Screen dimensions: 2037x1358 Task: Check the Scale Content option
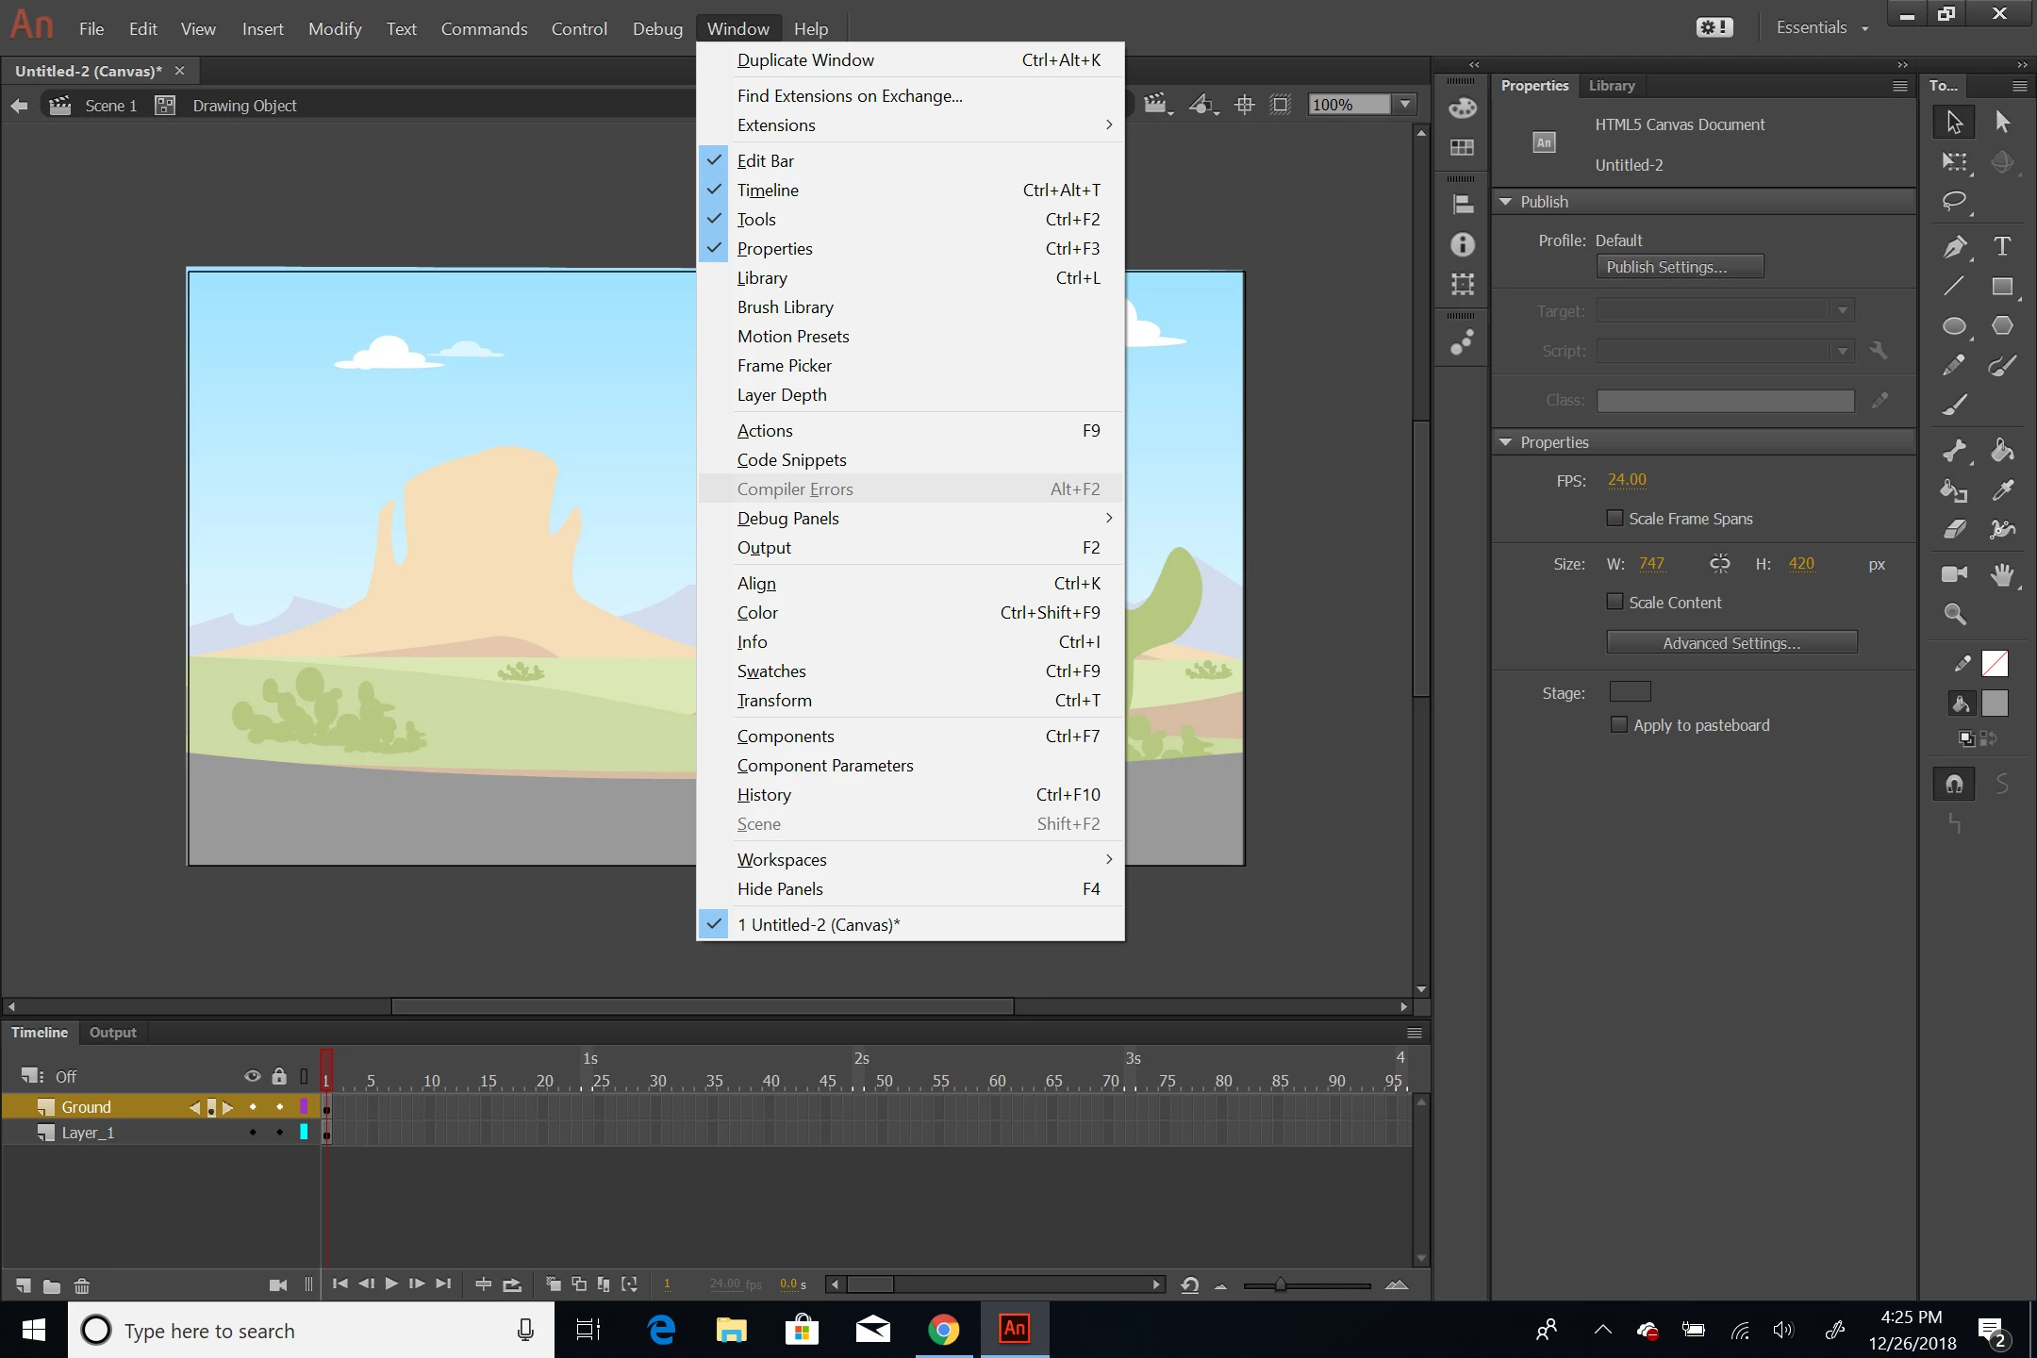1615,602
